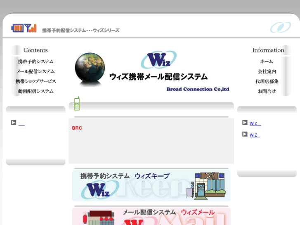The image size is (300, 225).
Task: Open お問合せ in Information menu
Action: click(x=267, y=91)
